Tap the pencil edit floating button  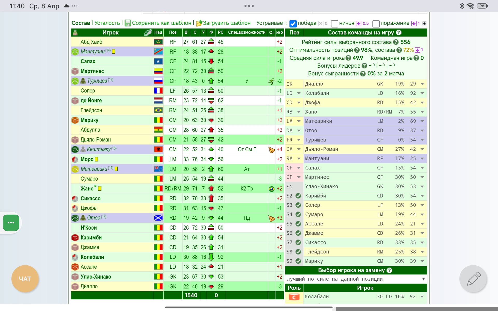pos(473,279)
